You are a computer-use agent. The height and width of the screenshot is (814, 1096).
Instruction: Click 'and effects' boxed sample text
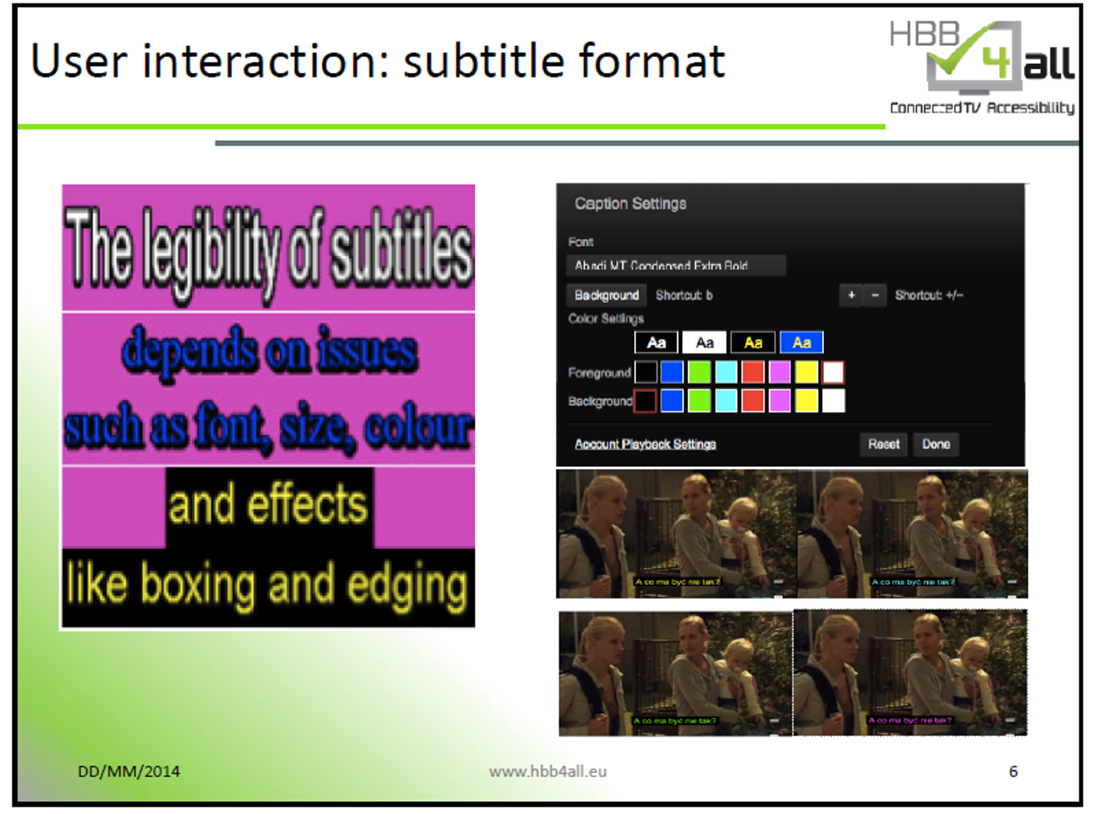tap(268, 504)
